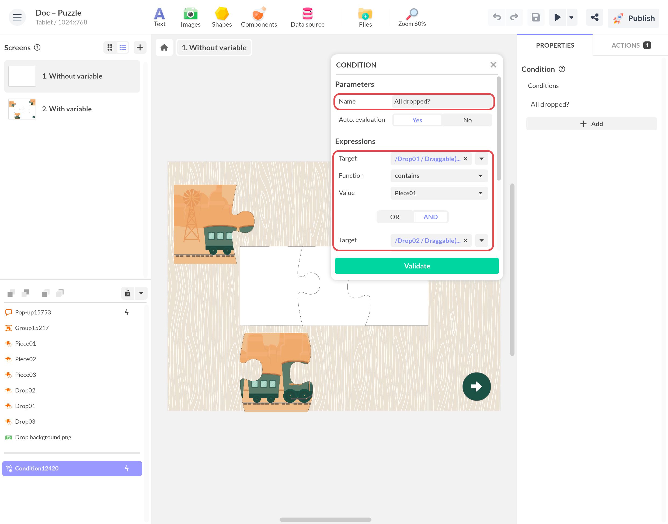Switch to the ACTIONS tab

(631, 45)
